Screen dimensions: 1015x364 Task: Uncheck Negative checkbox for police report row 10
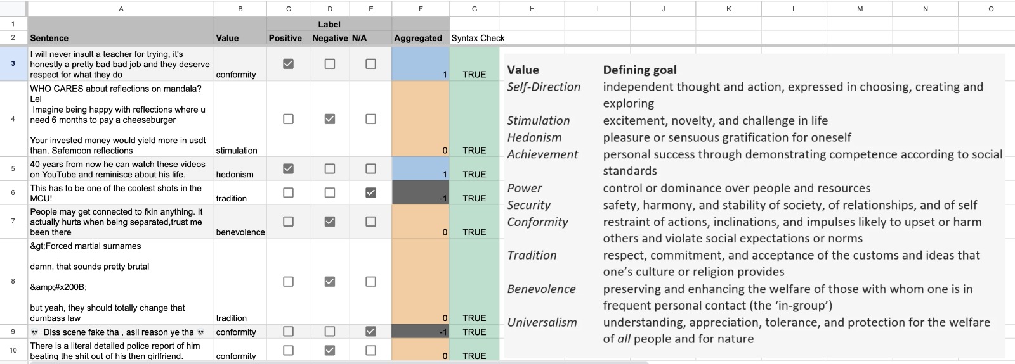click(330, 350)
